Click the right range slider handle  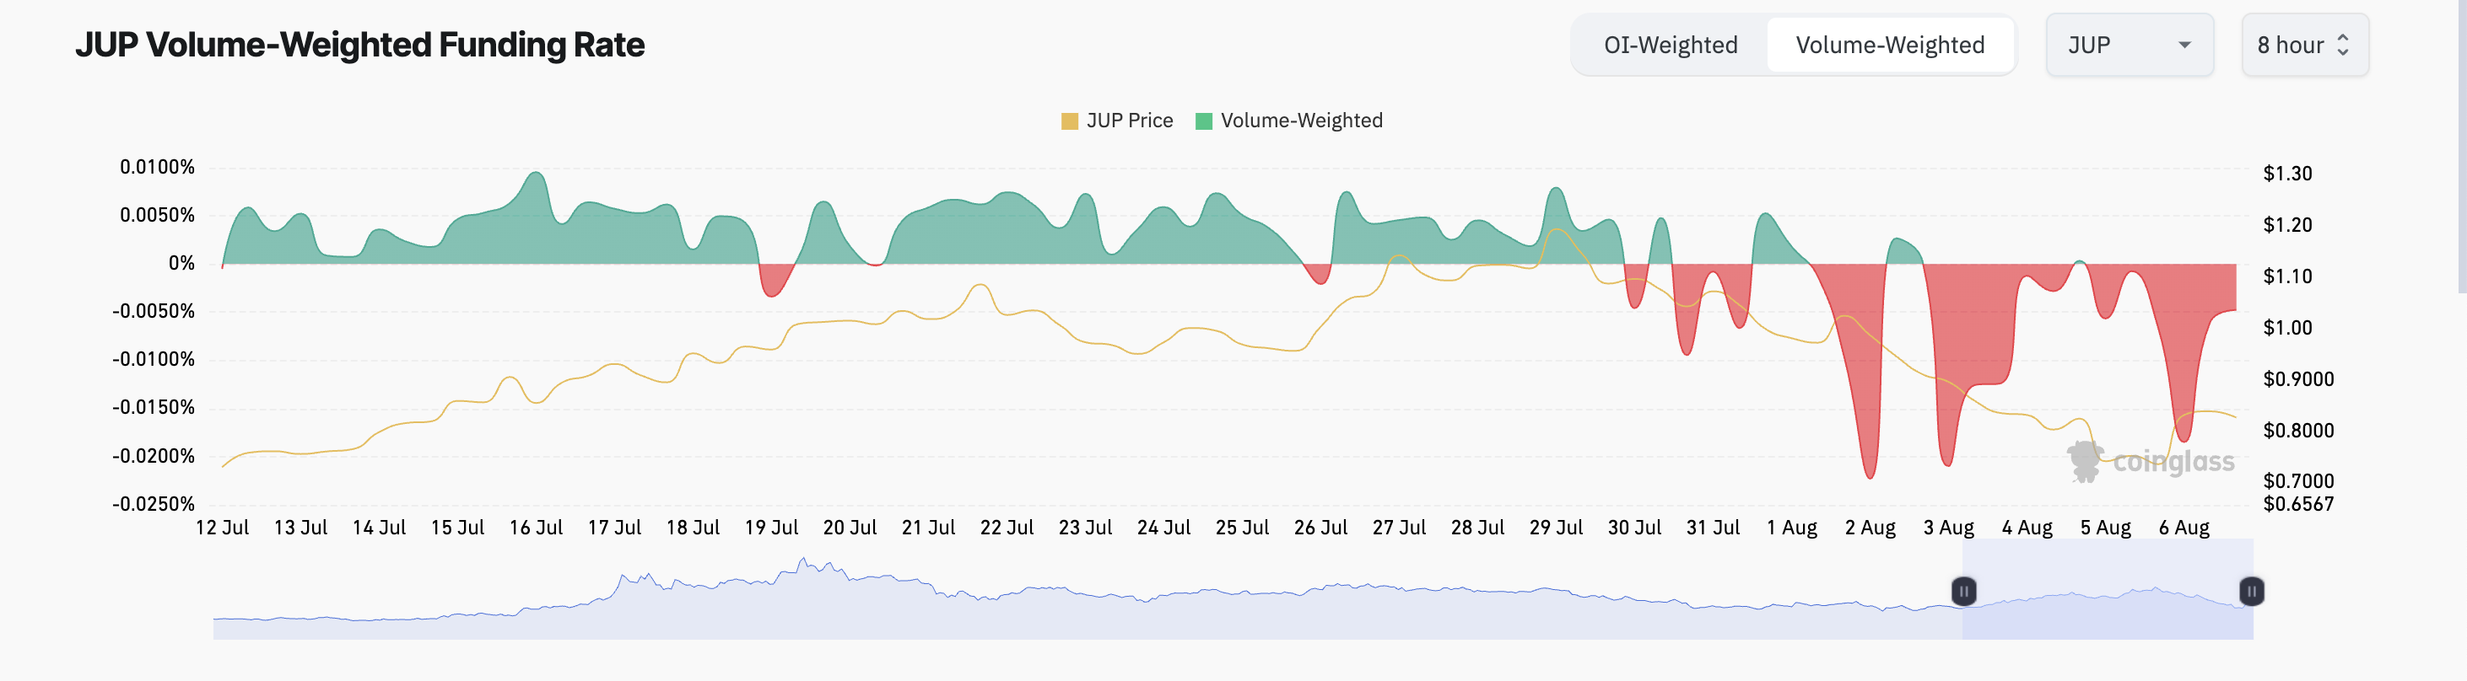point(2252,591)
